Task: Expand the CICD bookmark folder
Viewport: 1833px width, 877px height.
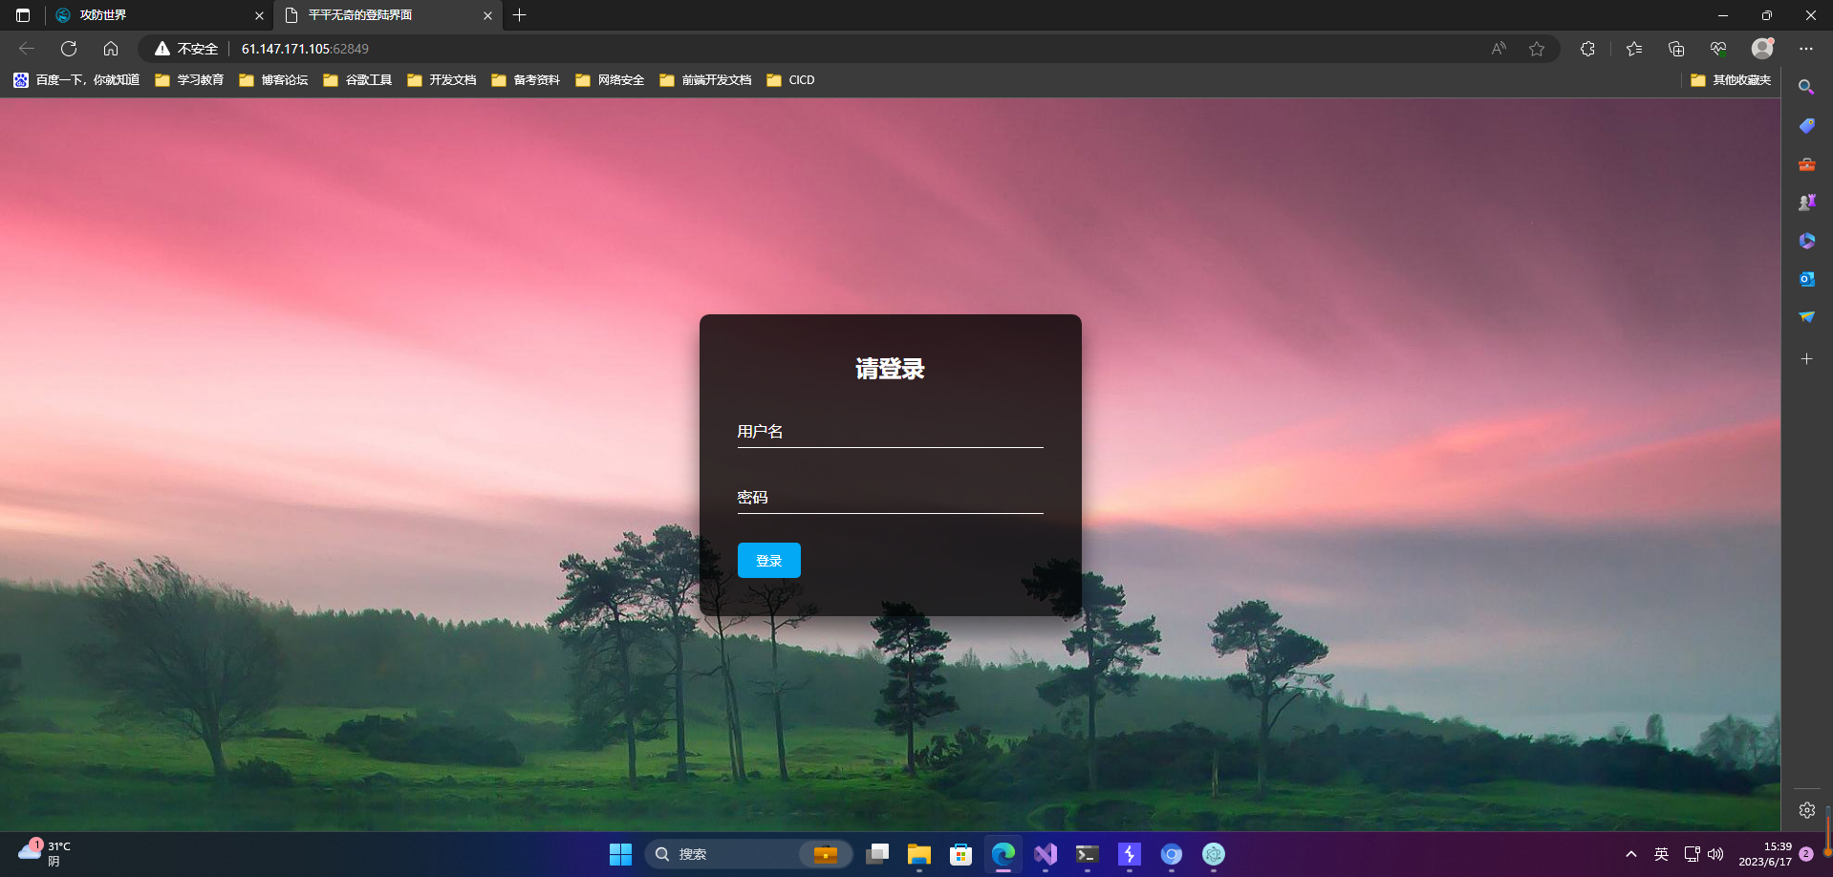Action: pos(790,80)
